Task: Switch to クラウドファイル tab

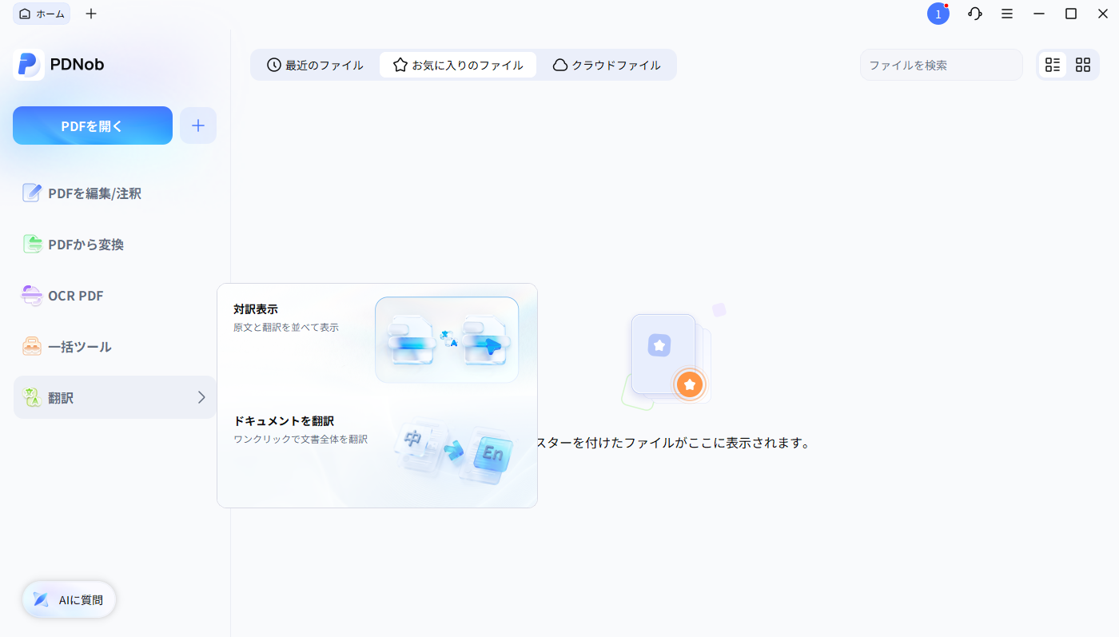Action: [607, 65]
